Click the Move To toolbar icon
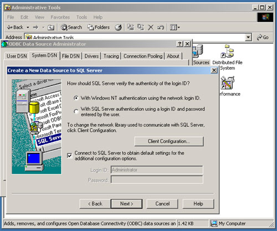The width and height of the screenshot is (277, 231). tap(130, 27)
